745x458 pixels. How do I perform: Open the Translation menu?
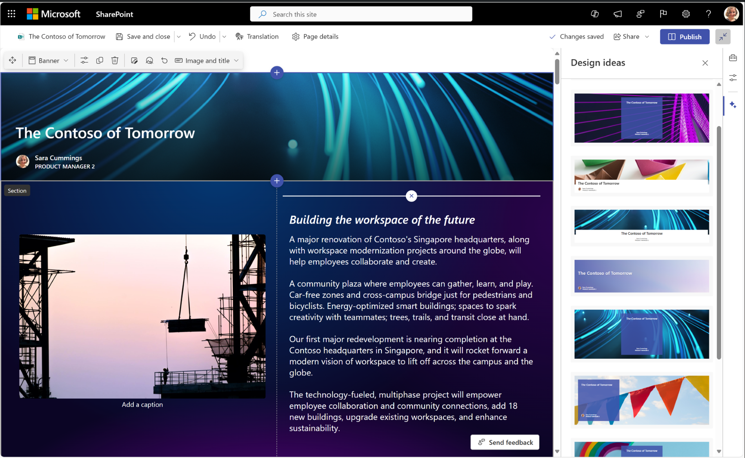coord(257,36)
